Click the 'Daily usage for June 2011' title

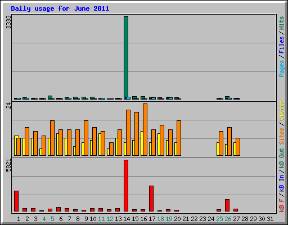[x=60, y=8]
